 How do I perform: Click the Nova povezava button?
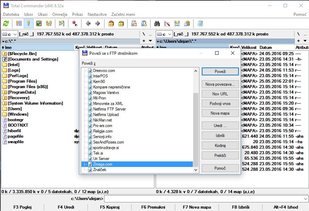(x=220, y=84)
